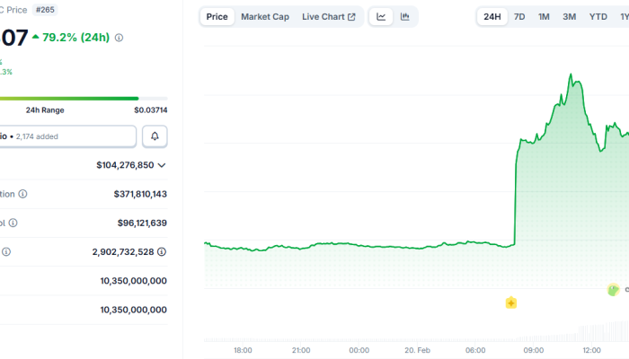Switch to candlestick chart view icon

[405, 17]
